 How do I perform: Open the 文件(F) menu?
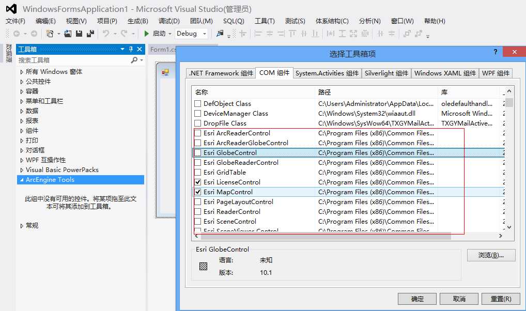click(15, 21)
